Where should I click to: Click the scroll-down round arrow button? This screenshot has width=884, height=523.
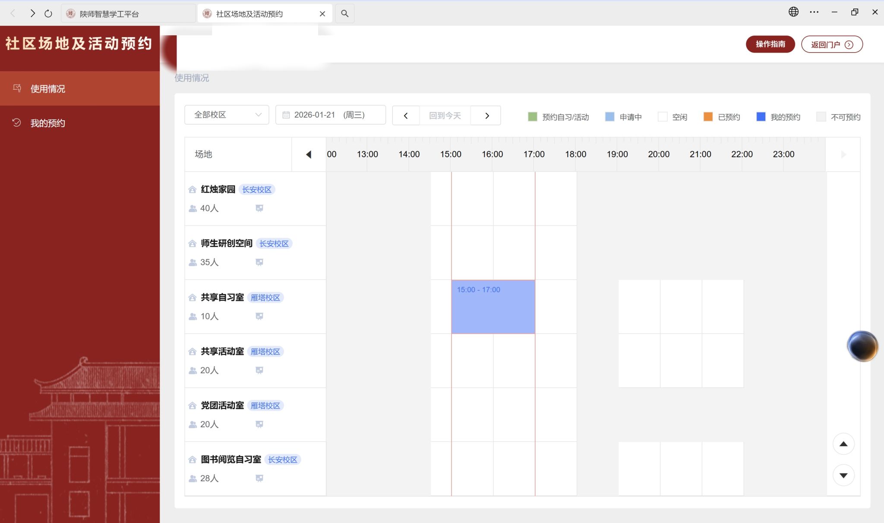pyautogui.click(x=843, y=475)
